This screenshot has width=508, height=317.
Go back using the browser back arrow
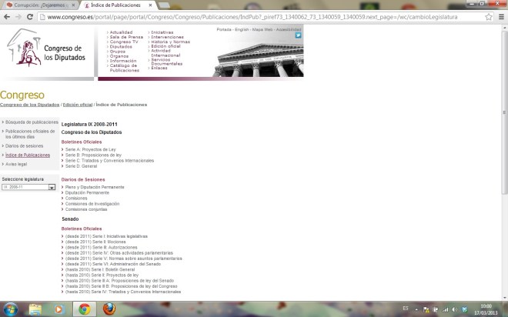6,16
